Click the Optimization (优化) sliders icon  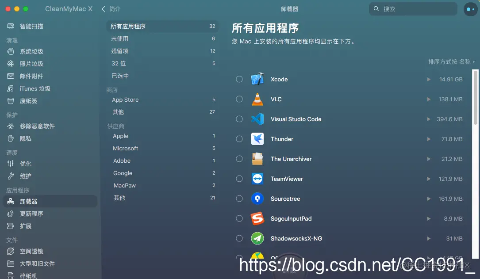(11, 164)
